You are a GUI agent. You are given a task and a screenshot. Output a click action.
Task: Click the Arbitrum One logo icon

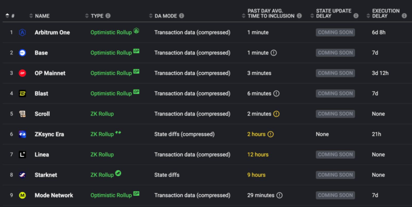tap(22, 32)
